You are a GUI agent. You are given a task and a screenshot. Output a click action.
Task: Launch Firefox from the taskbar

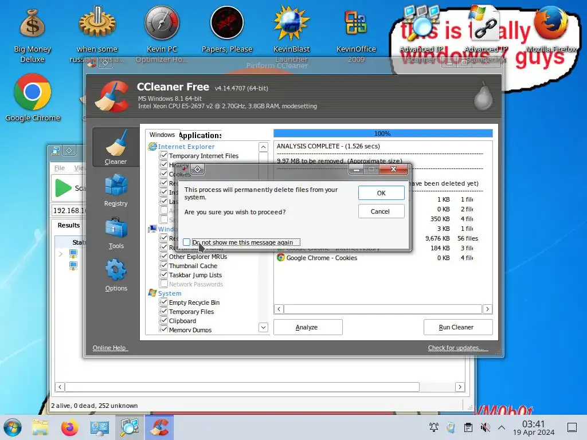[69, 427]
